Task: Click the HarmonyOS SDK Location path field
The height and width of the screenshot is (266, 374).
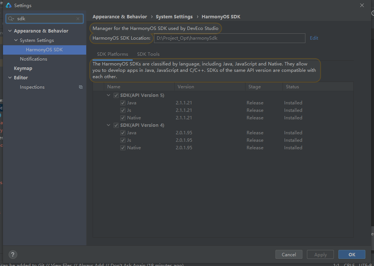Action: [x=229, y=38]
